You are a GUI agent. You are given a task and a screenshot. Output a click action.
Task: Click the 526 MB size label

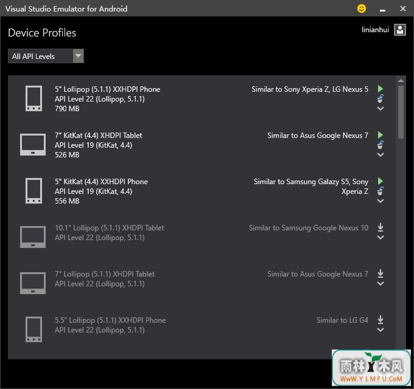pyautogui.click(x=67, y=155)
